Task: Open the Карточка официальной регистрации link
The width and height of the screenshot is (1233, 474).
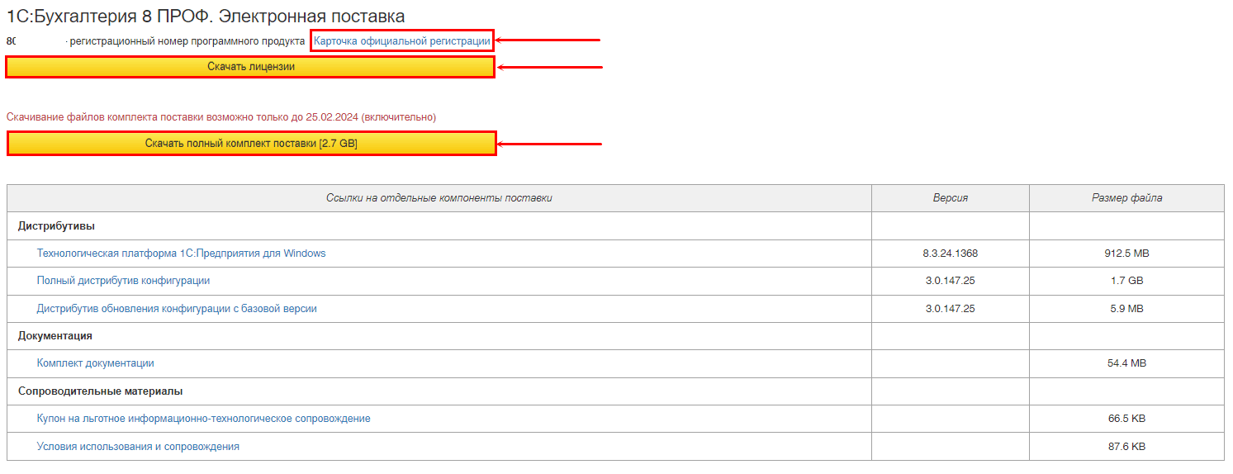Action: pos(401,40)
